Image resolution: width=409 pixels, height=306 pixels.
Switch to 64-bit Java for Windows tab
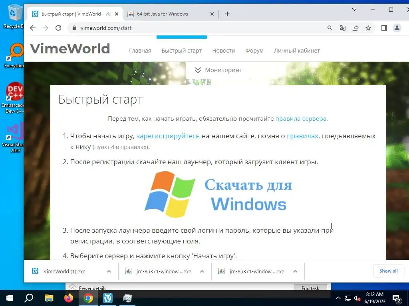(171, 14)
